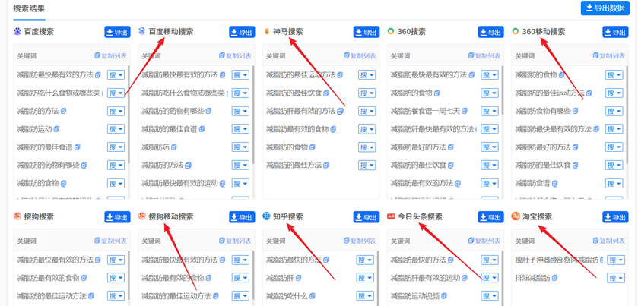Copy icon for 减脂肪的最佳运动方法 in 搜狗移动搜索
This screenshot has height=306, width=638.
point(216,296)
